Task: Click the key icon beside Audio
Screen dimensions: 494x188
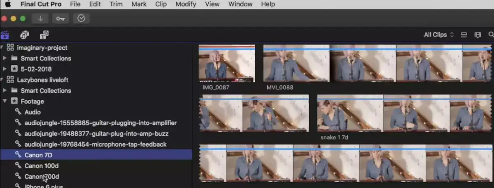Action: click(18, 112)
